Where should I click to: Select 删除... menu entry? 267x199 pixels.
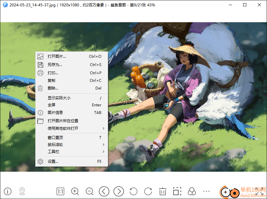72,88
